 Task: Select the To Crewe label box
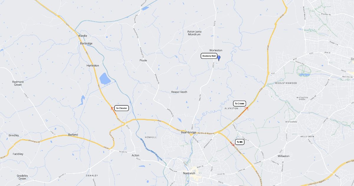tap(240, 104)
